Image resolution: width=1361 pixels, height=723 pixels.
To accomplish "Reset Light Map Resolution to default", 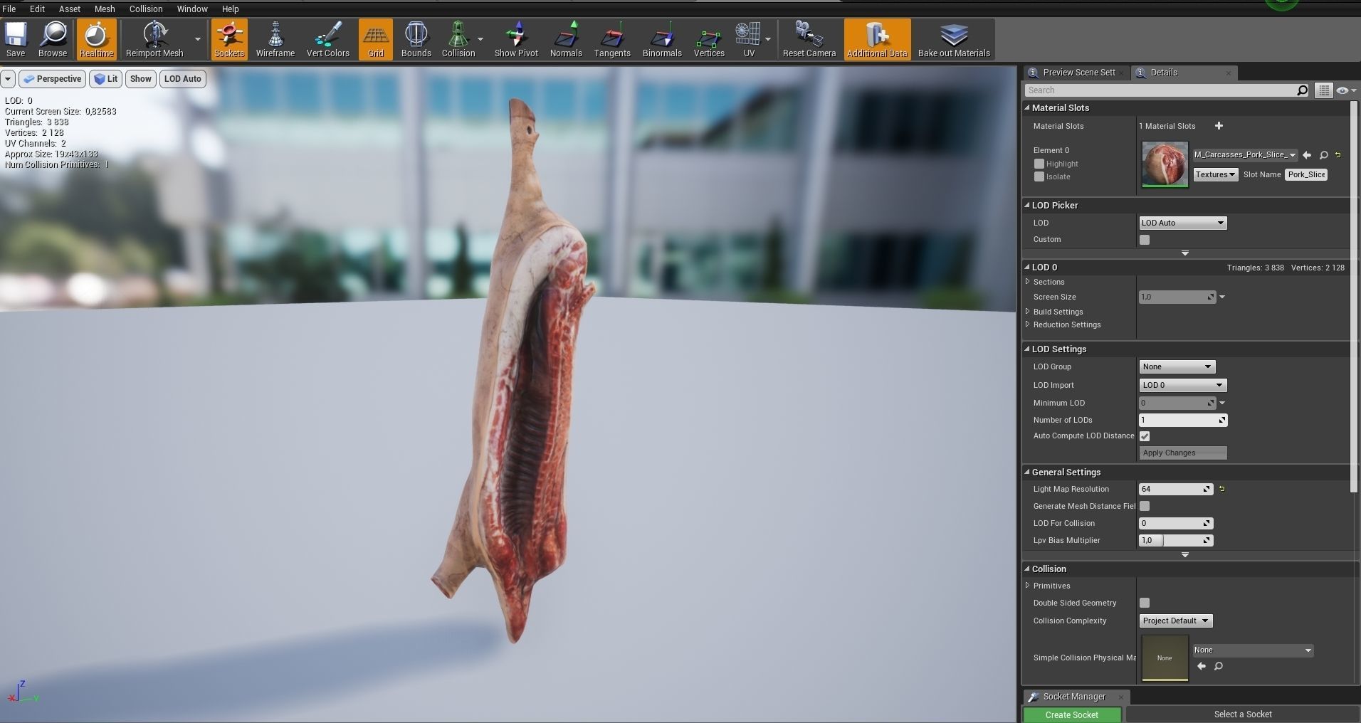I will tap(1222, 489).
